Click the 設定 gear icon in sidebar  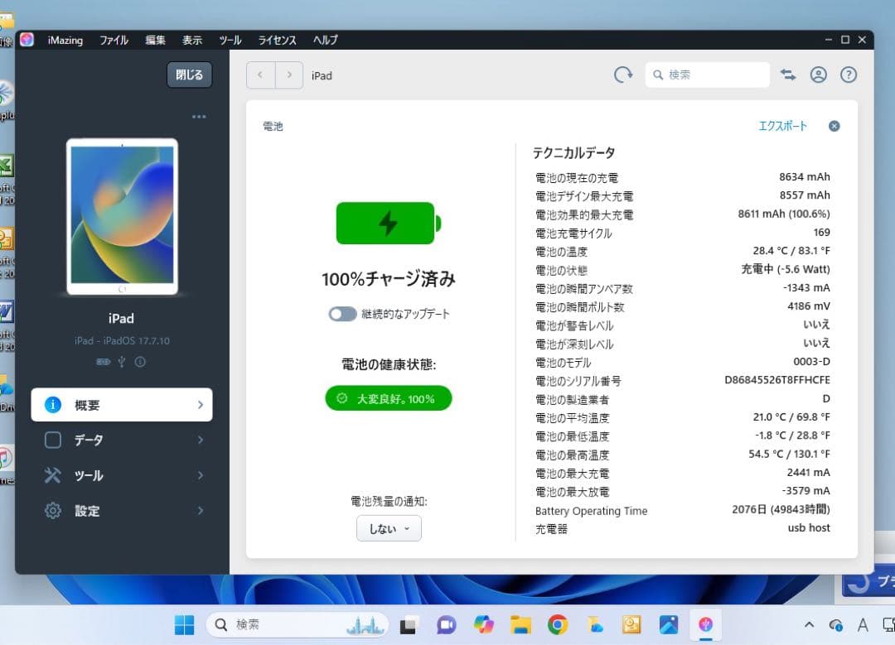[x=53, y=511]
